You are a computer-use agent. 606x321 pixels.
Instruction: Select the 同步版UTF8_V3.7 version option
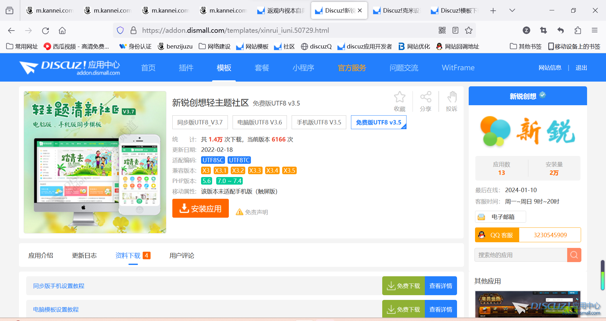[x=200, y=122]
